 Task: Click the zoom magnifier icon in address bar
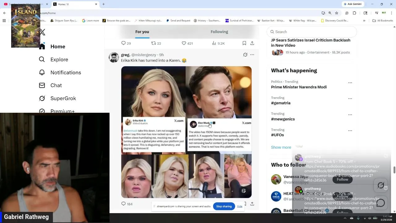[330, 13]
